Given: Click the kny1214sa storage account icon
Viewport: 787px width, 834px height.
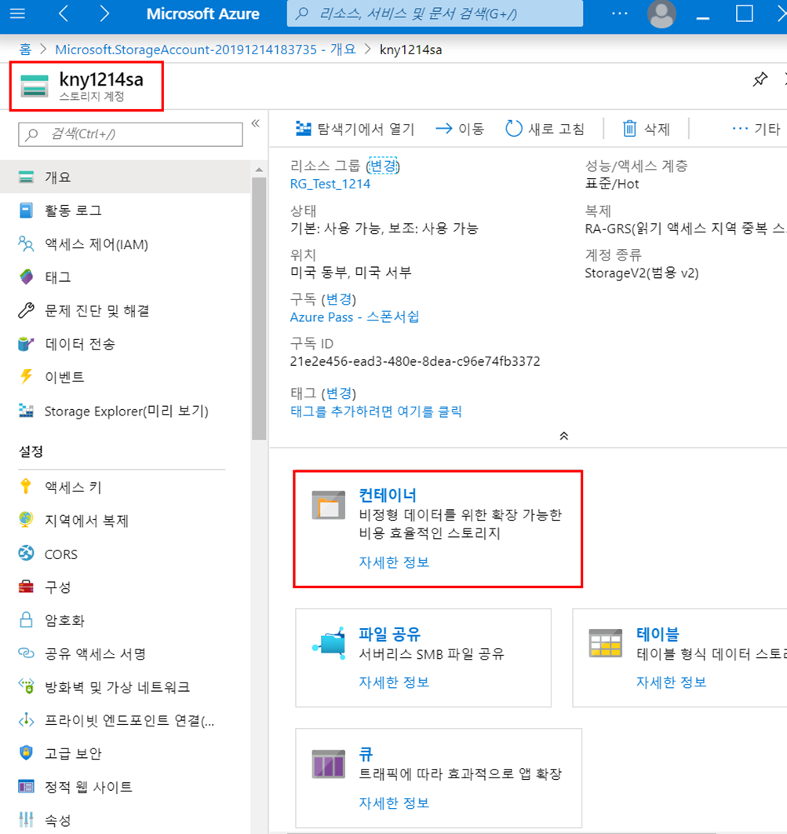Looking at the screenshot, I should tap(35, 86).
